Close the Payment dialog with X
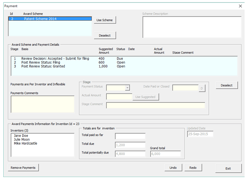 click(x=241, y=6)
